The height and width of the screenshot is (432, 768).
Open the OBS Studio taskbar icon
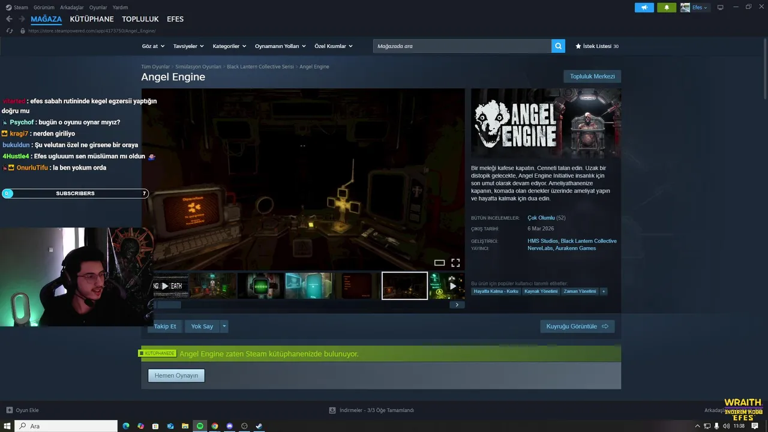tap(244, 426)
